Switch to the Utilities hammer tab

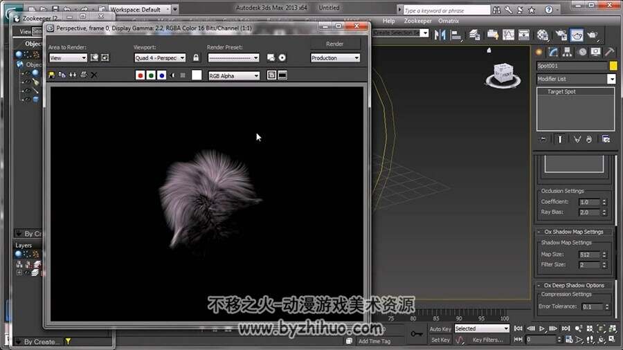coord(609,52)
